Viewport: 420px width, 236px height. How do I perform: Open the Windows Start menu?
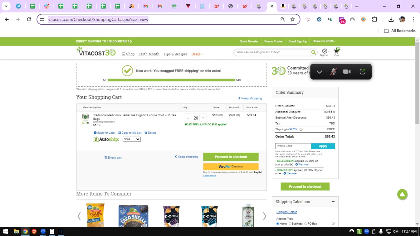6,231
